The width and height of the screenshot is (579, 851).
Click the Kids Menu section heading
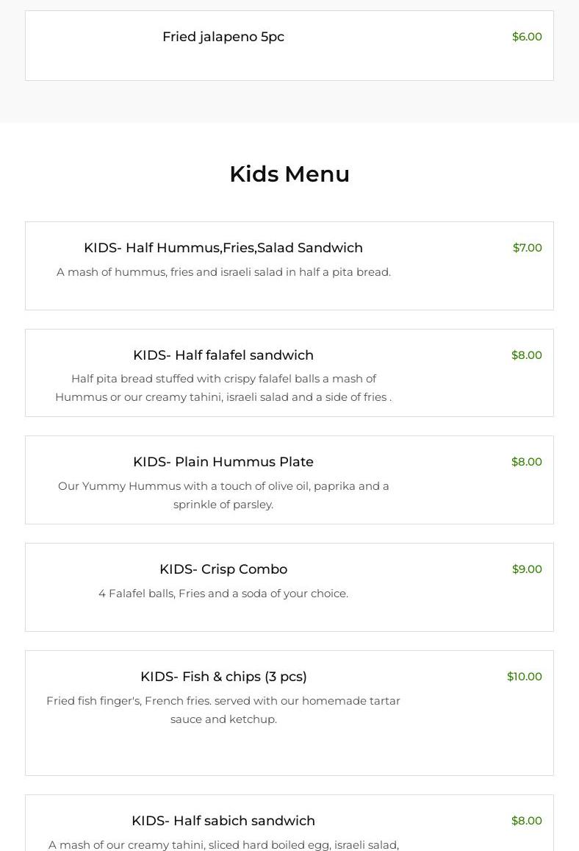tap(289, 174)
